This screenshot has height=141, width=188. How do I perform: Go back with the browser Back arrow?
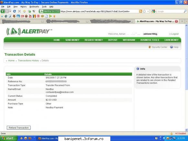3,11
